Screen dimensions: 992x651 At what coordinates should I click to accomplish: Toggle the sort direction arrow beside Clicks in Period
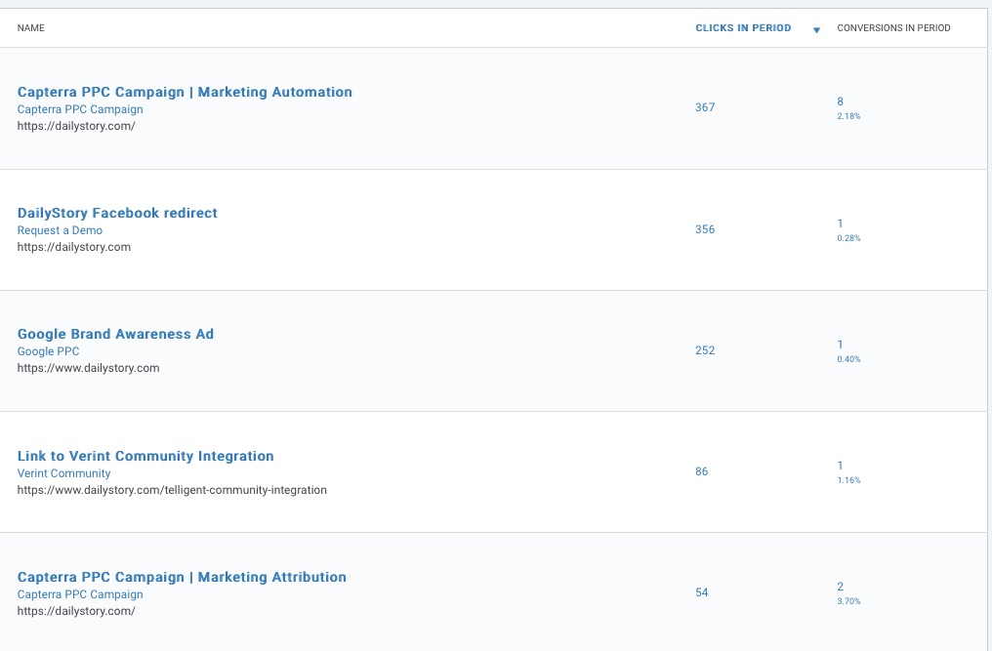(816, 30)
